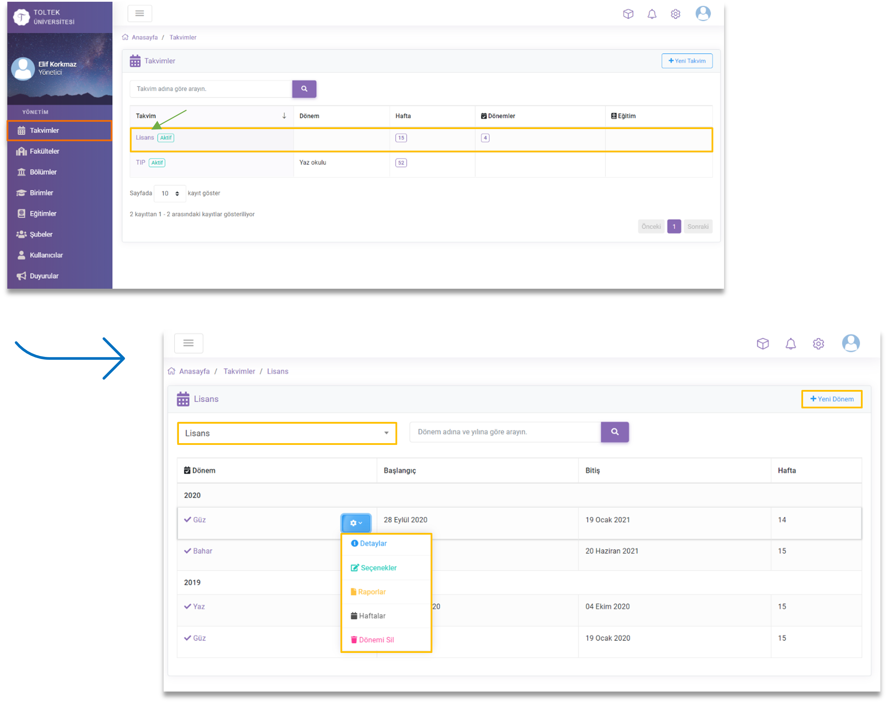Click the Yeni Dönem button
Viewport: 887px width, 703px height.
(x=831, y=399)
